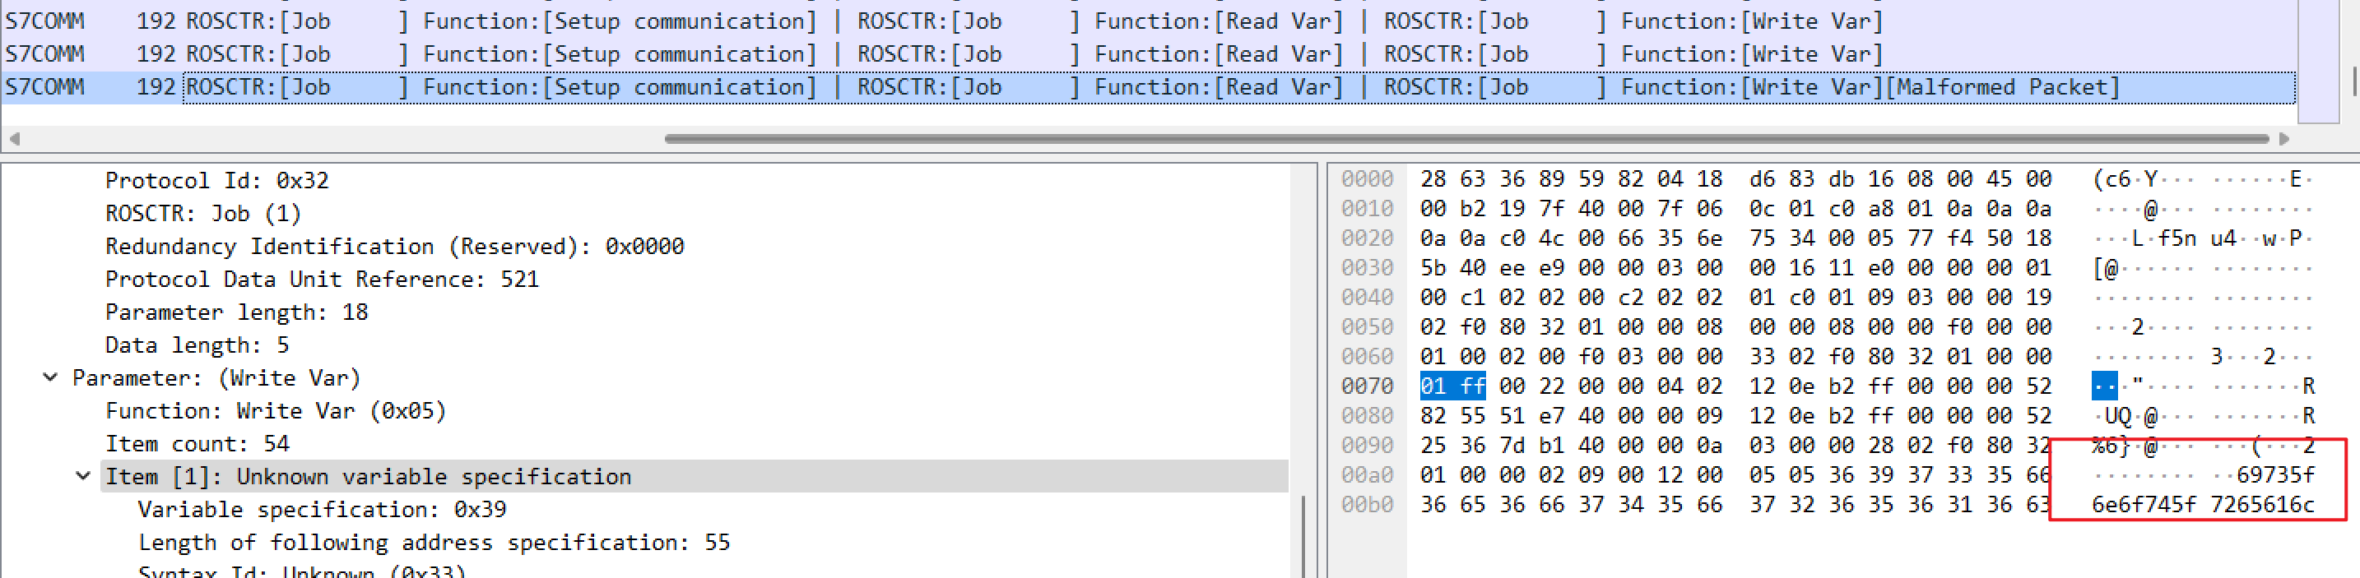Click ASCII text 69735f on row 00a0

click(x=2276, y=474)
